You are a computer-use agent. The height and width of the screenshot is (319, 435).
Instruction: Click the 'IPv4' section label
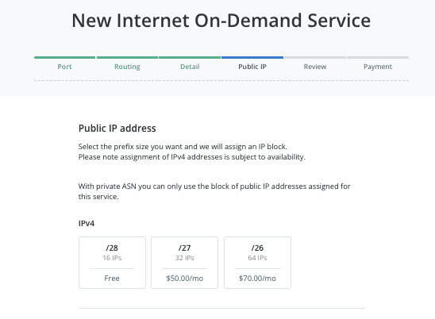[87, 223]
